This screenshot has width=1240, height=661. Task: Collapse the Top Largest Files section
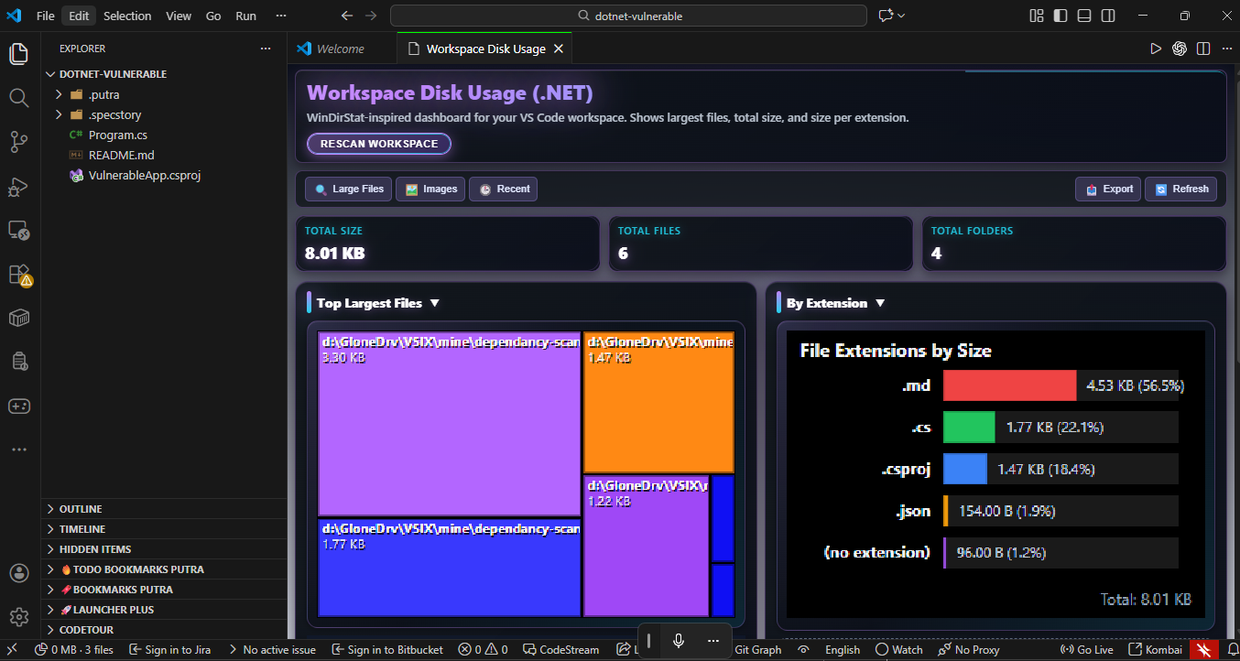[x=435, y=302]
